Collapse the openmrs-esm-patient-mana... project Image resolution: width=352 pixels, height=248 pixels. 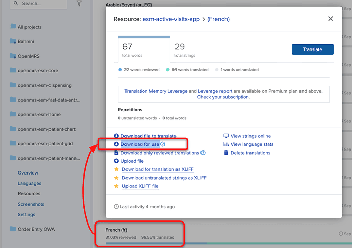click(x=48, y=158)
